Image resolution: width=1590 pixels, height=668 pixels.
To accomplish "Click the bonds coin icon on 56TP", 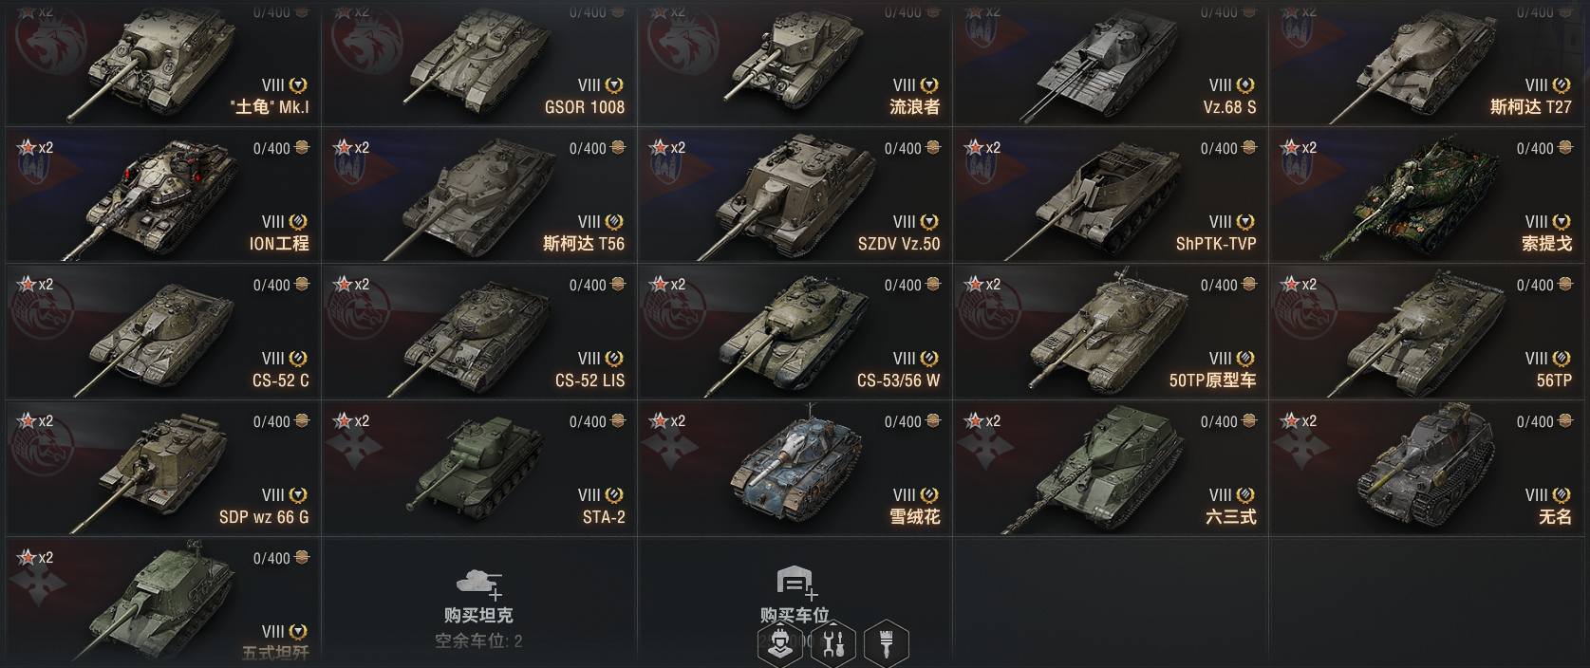I will click(1565, 285).
